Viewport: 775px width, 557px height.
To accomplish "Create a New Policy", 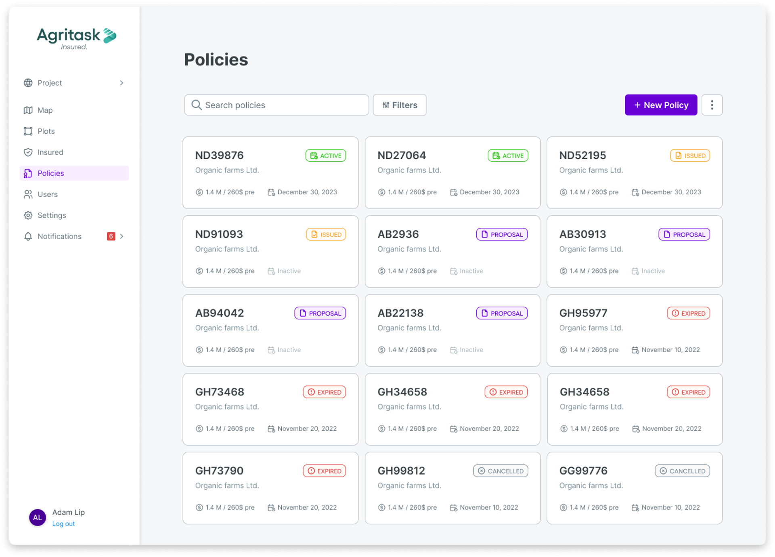I will point(661,105).
